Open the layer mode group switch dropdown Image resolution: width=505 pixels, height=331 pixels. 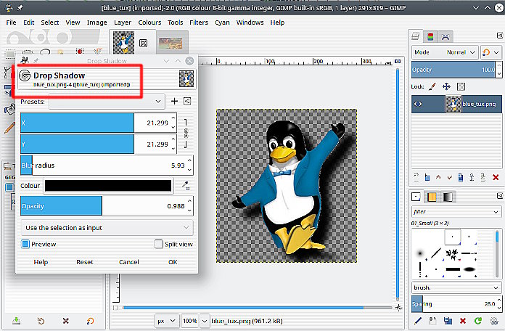coord(491,52)
